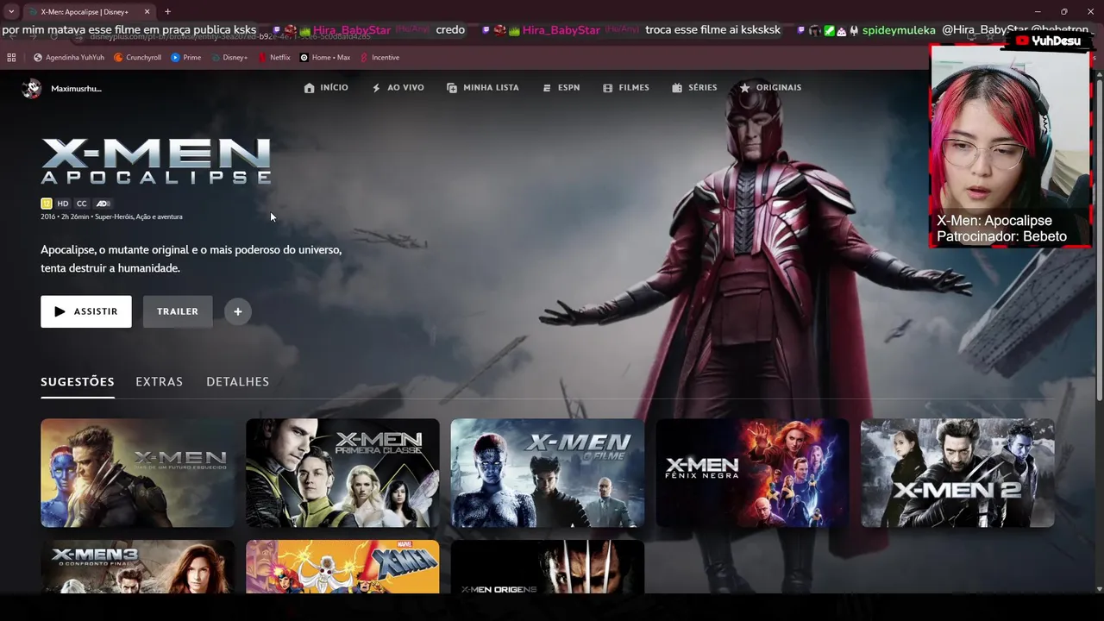The height and width of the screenshot is (621, 1104).
Task: Click the 'Super-Heróis, Ação e aventura' genre text
Action: pyautogui.click(x=139, y=217)
